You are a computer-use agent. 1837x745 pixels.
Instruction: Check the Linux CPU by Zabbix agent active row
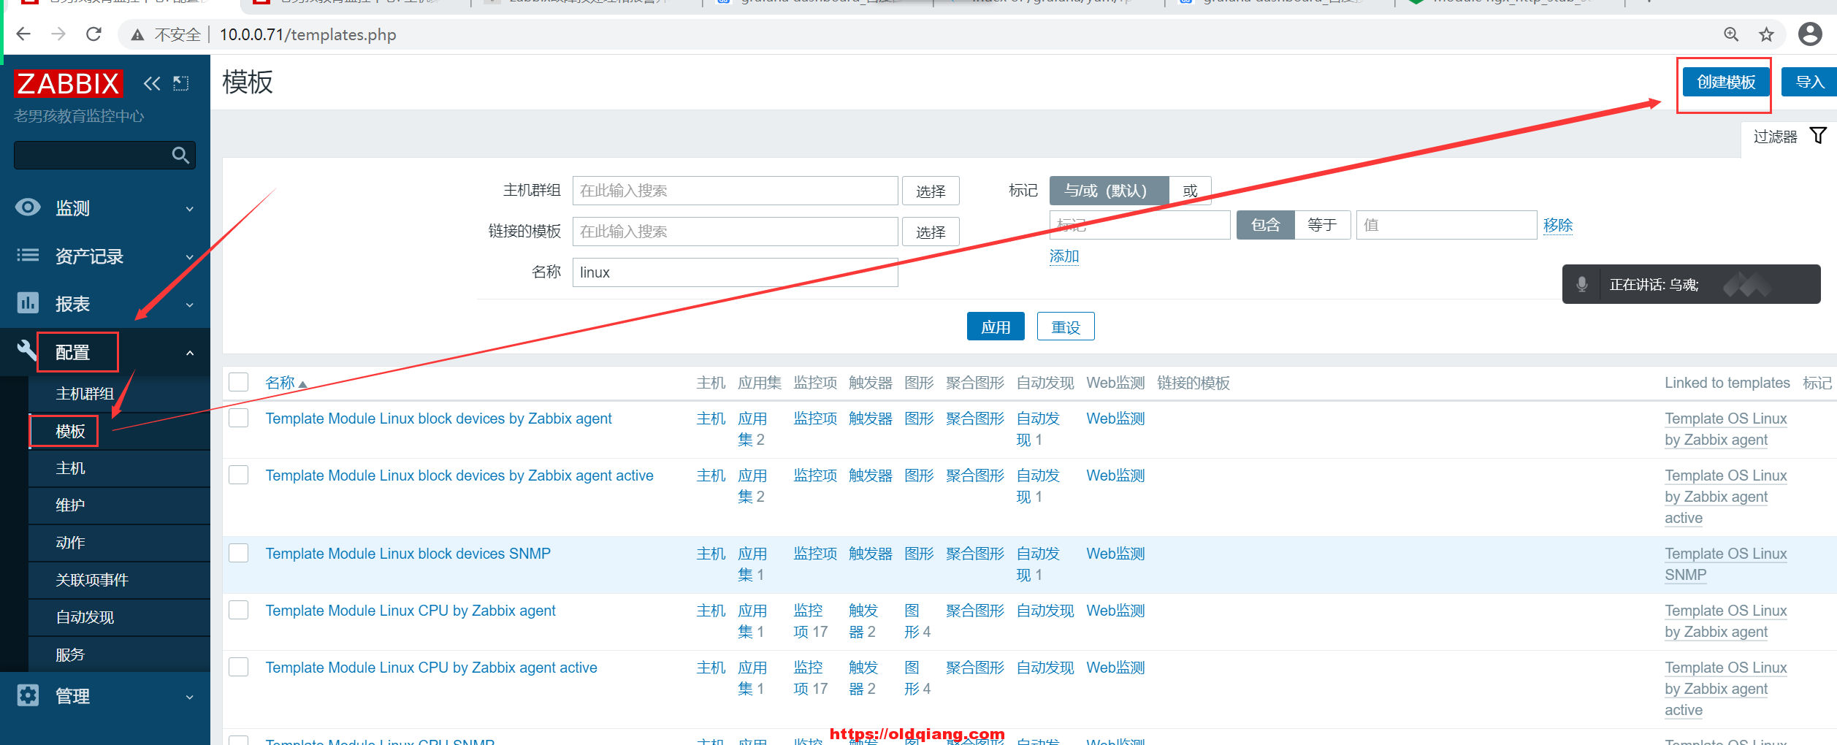tap(239, 667)
